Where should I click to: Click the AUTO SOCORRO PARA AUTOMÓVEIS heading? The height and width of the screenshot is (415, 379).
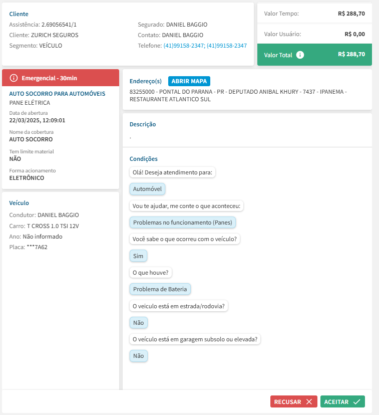[x=58, y=94]
